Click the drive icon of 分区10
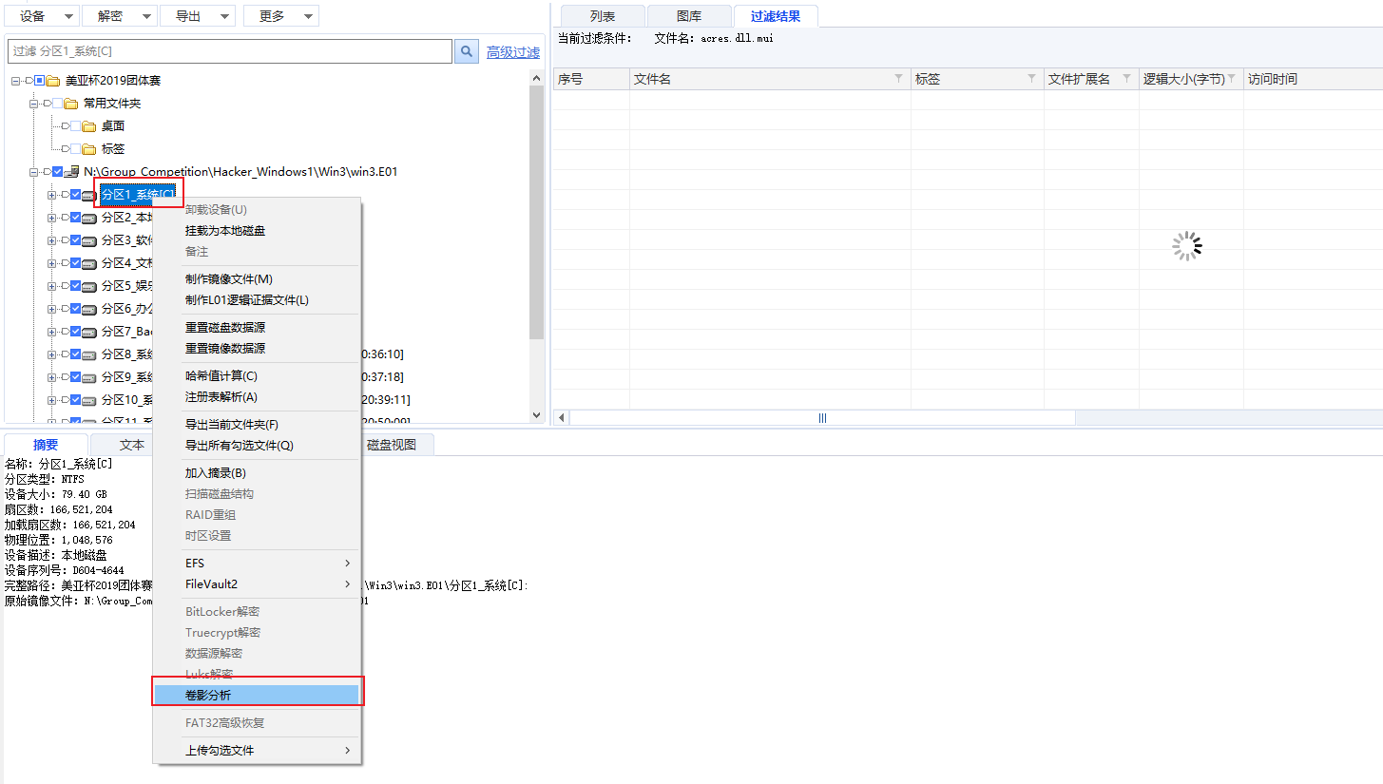1383x784 pixels. [89, 401]
